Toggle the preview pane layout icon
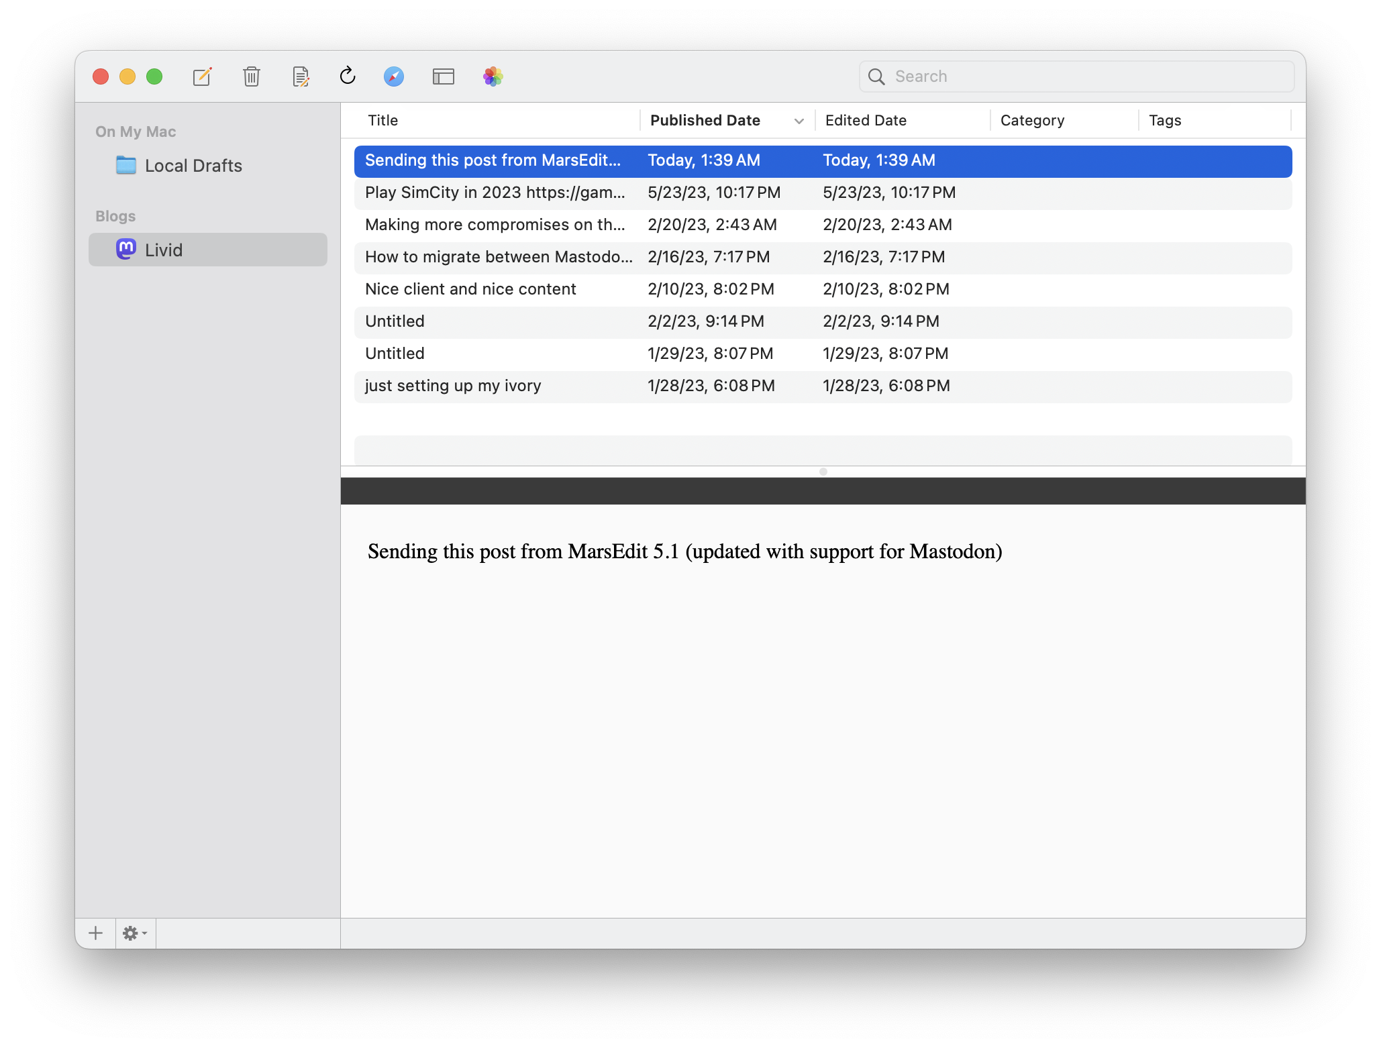Viewport: 1381px width, 1048px height. click(443, 76)
